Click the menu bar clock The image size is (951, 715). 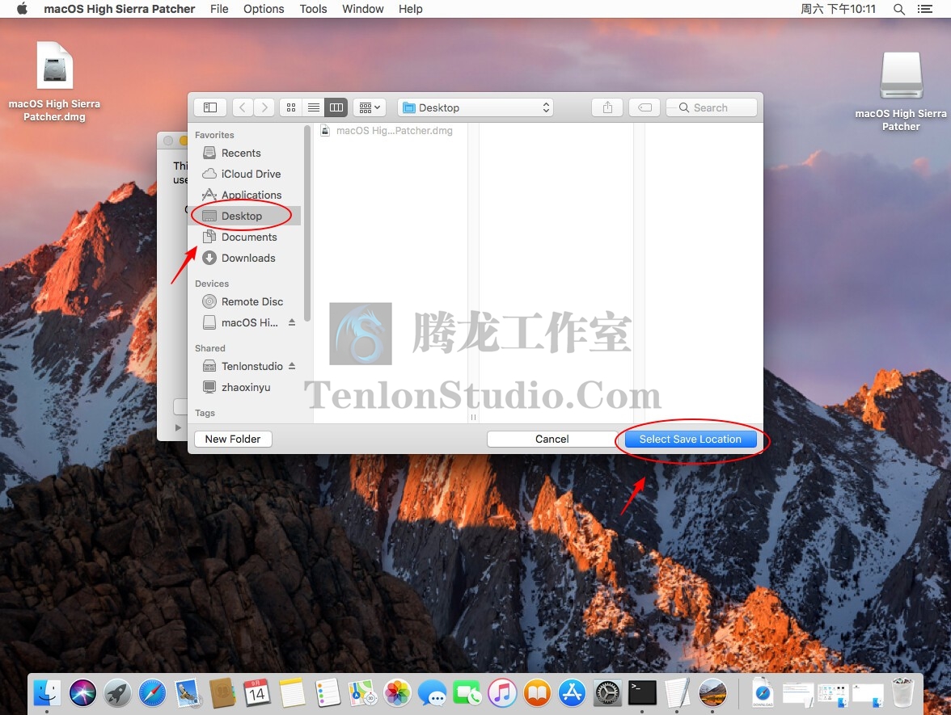click(x=838, y=8)
